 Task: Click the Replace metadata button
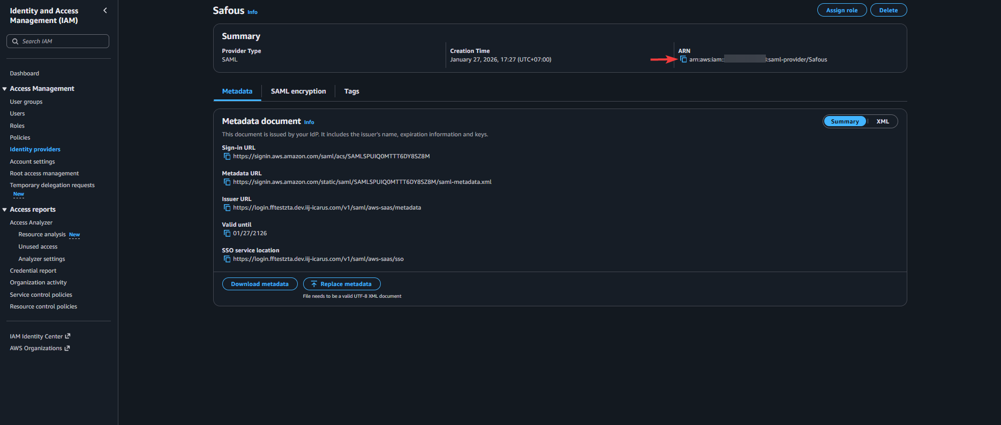point(342,284)
